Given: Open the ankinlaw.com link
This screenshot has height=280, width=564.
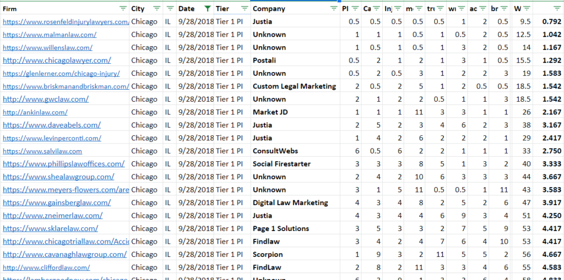Looking at the screenshot, I should pyautogui.click(x=35, y=113).
